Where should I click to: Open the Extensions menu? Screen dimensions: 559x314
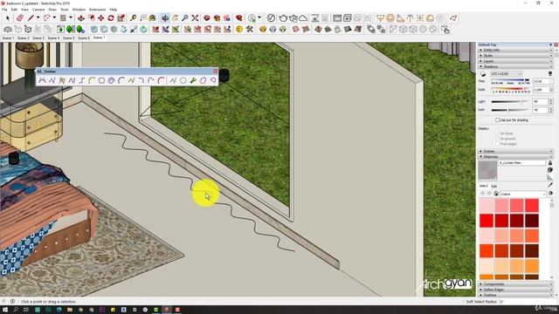(x=97, y=10)
